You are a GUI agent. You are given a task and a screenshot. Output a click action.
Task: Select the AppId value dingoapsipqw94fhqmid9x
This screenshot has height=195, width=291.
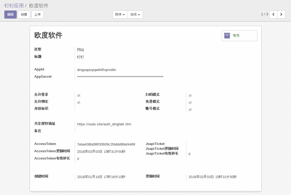pyautogui.click(x=97, y=70)
